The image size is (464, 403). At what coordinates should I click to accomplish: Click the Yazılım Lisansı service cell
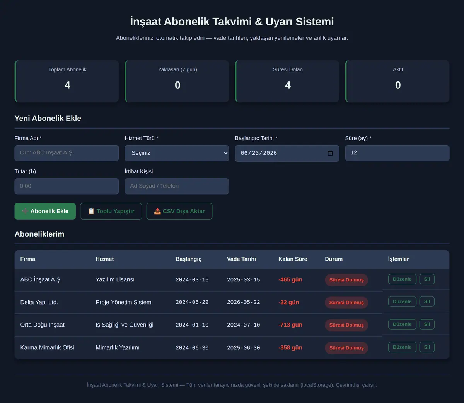(115, 279)
